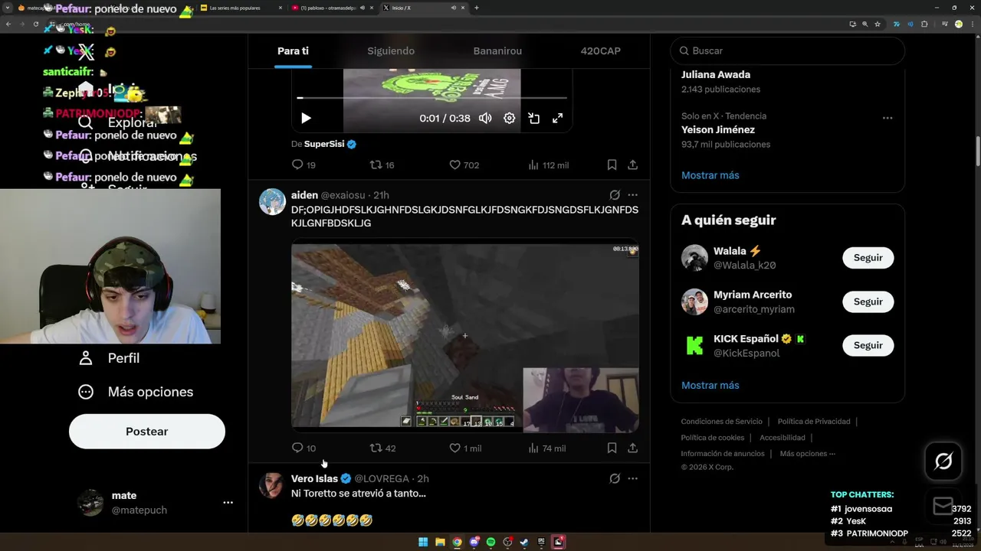Bookmark aiden's Minecraft post
981x551 pixels.
[x=612, y=448]
